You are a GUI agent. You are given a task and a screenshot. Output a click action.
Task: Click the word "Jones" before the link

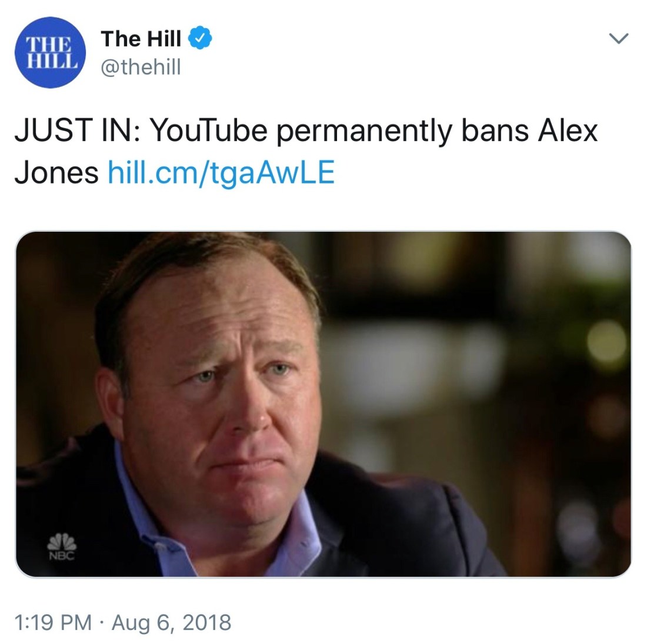coord(56,172)
